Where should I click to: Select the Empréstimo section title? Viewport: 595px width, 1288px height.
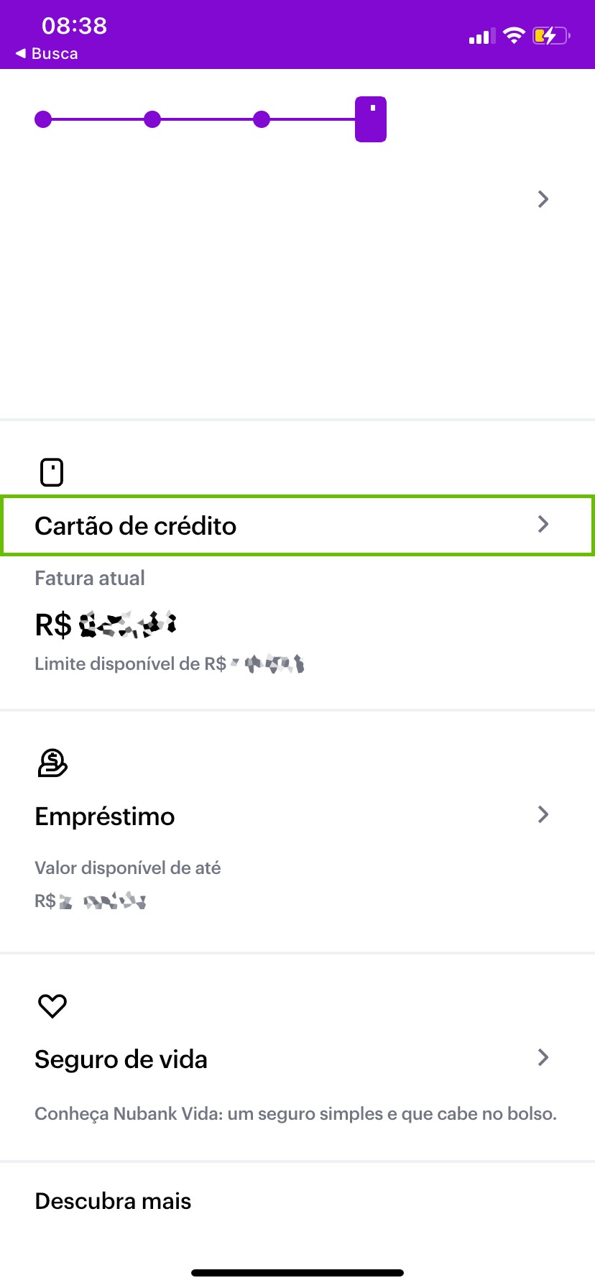(105, 816)
